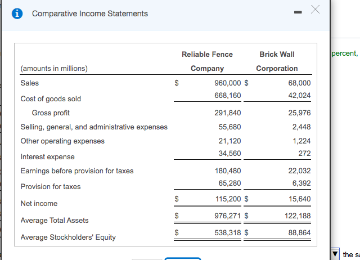The width and height of the screenshot is (360, 260).
Task: Select SG&A value 2,448
Action: click(x=301, y=127)
